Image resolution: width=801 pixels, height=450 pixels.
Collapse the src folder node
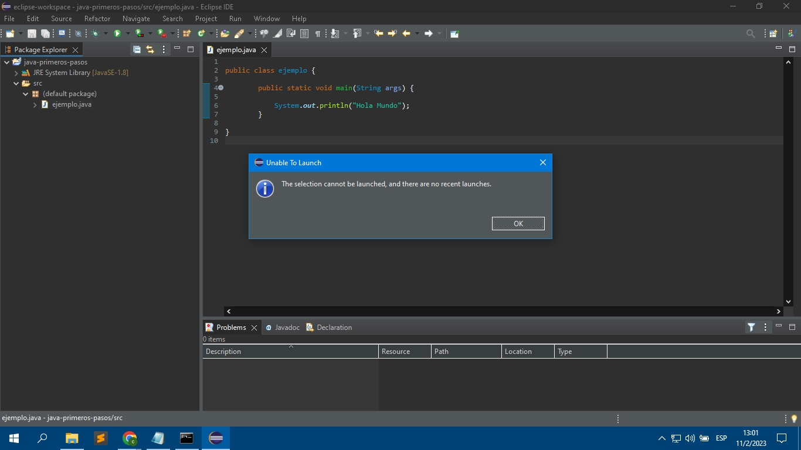(x=16, y=83)
